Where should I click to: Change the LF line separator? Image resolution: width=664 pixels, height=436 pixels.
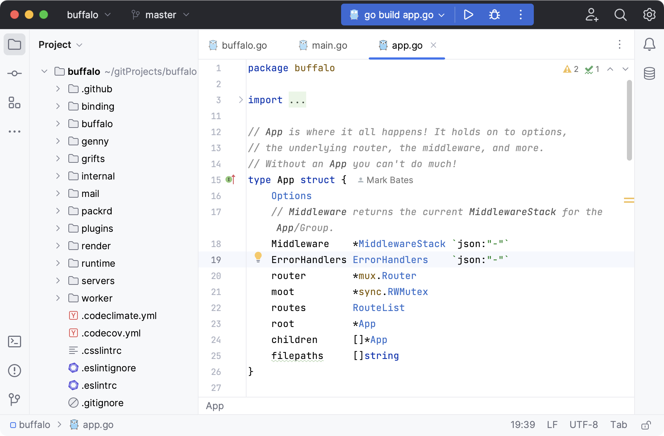tap(552, 425)
